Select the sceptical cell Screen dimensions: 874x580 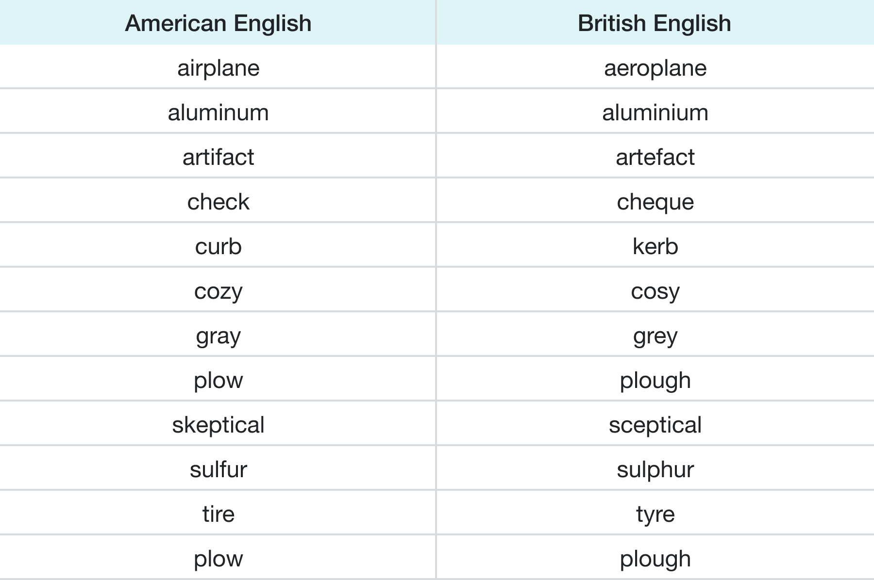(655, 425)
